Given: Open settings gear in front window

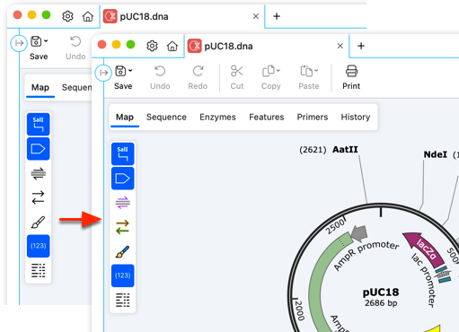Looking at the screenshot, I should pyautogui.click(x=152, y=46).
